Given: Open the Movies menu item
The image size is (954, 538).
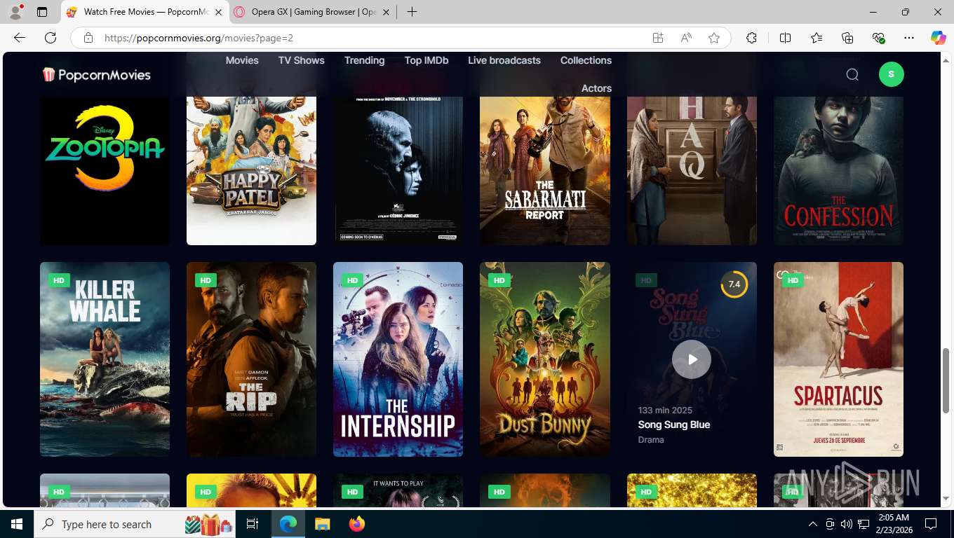Looking at the screenshot, I should pyautogui.click(x=242, y=60).
